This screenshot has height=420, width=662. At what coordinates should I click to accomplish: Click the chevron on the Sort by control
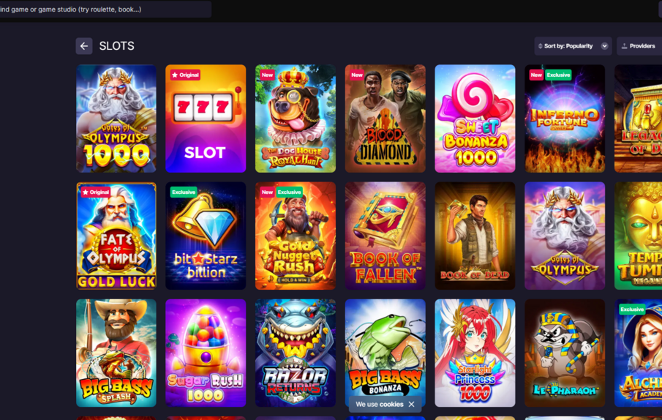pyautogui.click(x=604, y=46)
